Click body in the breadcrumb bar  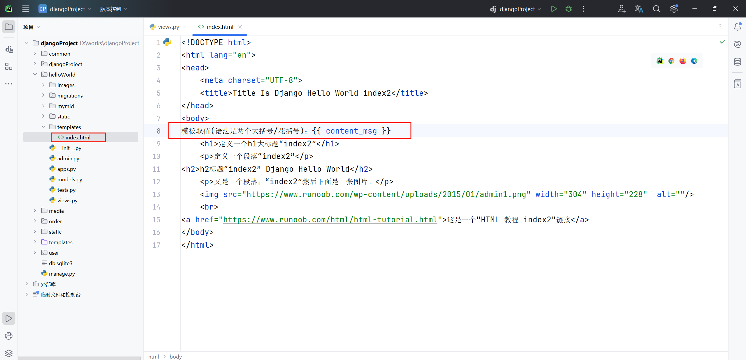tap(176, 357)
